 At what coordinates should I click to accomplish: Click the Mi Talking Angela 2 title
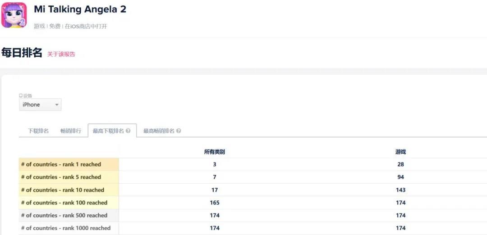coord(80,9)
